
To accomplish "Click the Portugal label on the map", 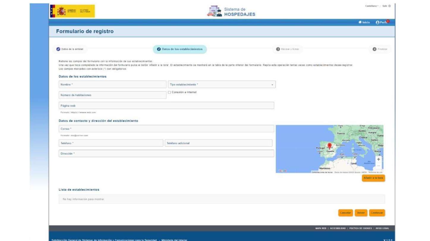I will tap(320, 148).
